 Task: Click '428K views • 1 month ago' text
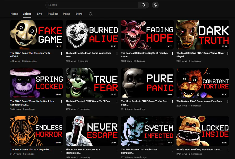pos(78,109)
